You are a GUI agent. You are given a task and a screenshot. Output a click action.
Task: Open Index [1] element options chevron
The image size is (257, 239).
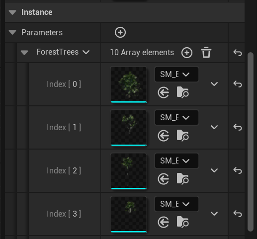(x=214, y=127)
